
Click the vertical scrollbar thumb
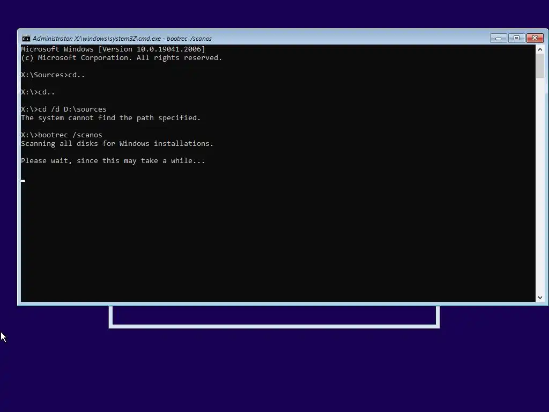(x=540, y=66)
